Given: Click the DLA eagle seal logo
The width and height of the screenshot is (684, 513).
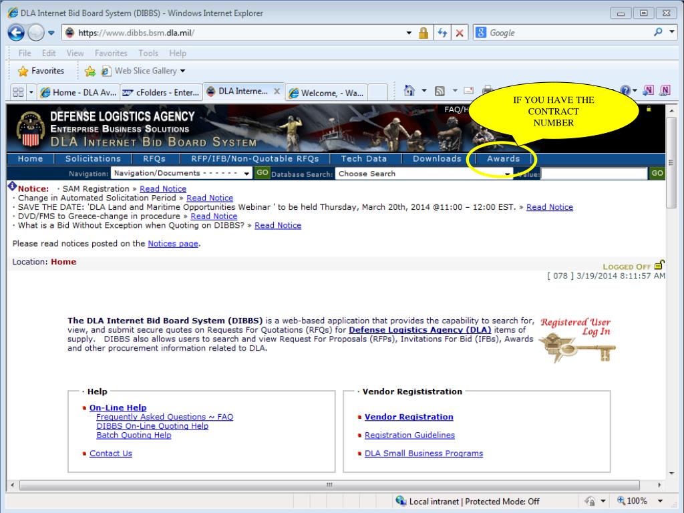Looking at the screenshot, I should coord(31,129).
